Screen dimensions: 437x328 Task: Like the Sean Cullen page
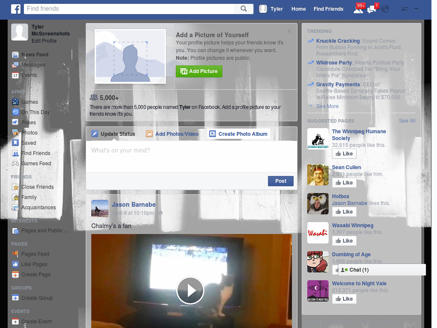[344, 183]
